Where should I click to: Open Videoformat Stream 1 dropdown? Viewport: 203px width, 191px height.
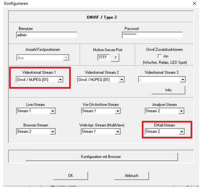(39, 80)
